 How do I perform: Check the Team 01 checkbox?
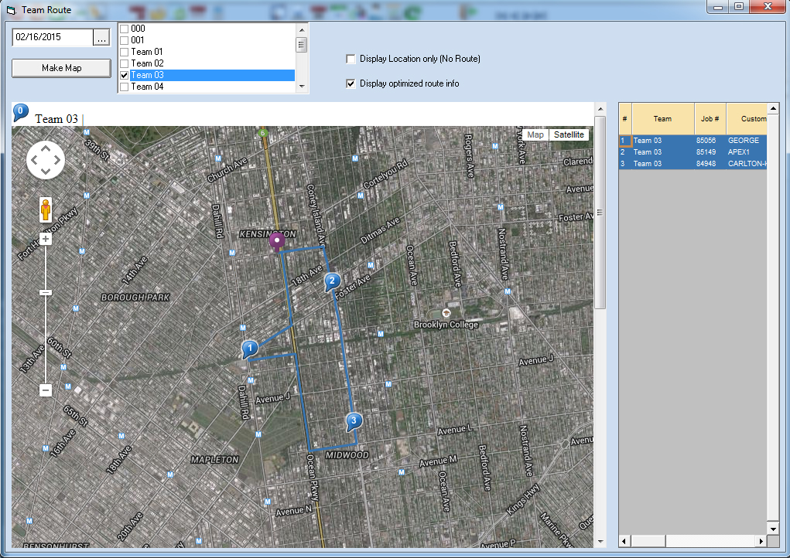click(x=124, y=52)
